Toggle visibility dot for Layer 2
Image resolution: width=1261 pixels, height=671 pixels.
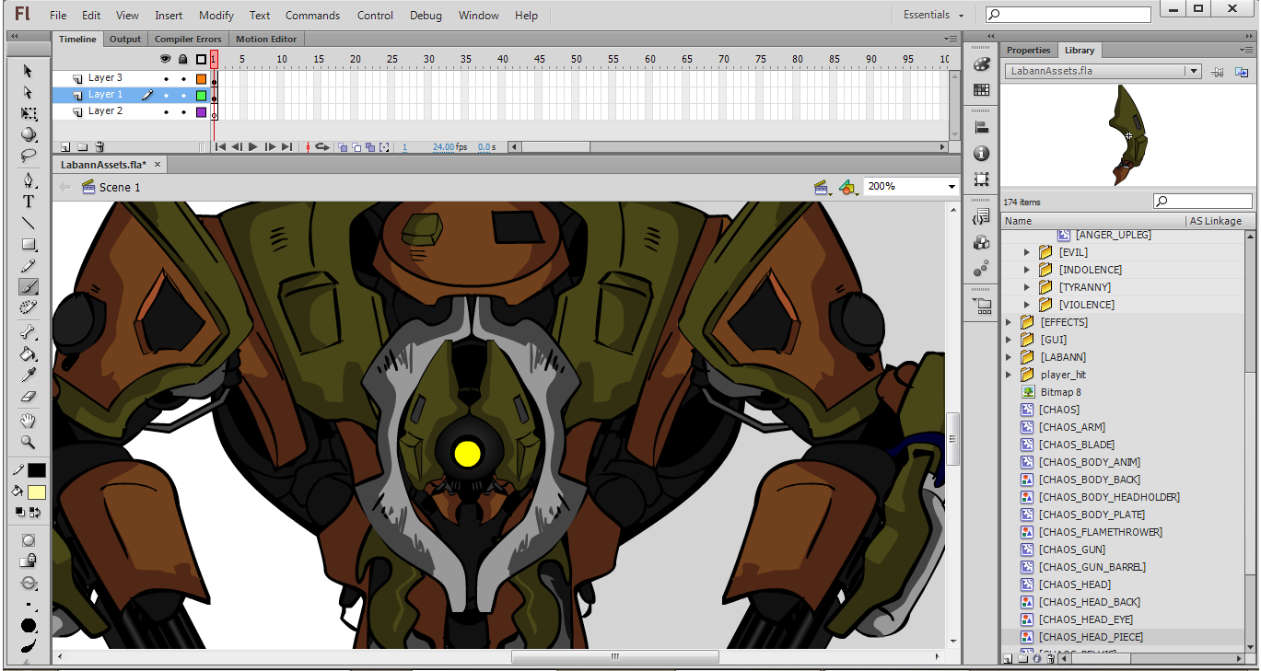pos(166,112)
